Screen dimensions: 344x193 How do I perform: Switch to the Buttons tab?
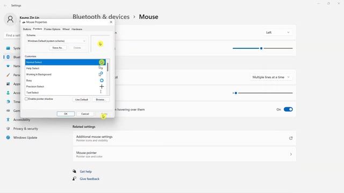27,29
